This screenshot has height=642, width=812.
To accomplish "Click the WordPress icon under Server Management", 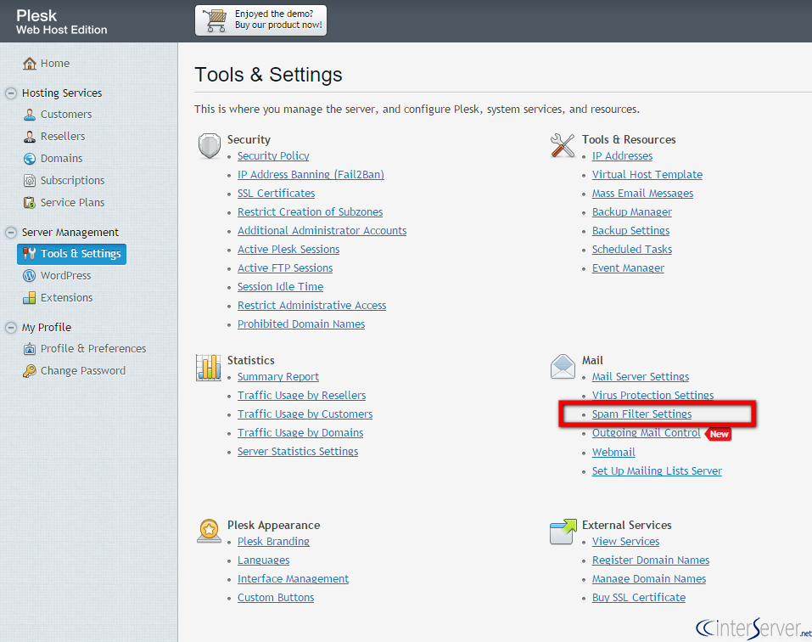I will coord(28,275).
